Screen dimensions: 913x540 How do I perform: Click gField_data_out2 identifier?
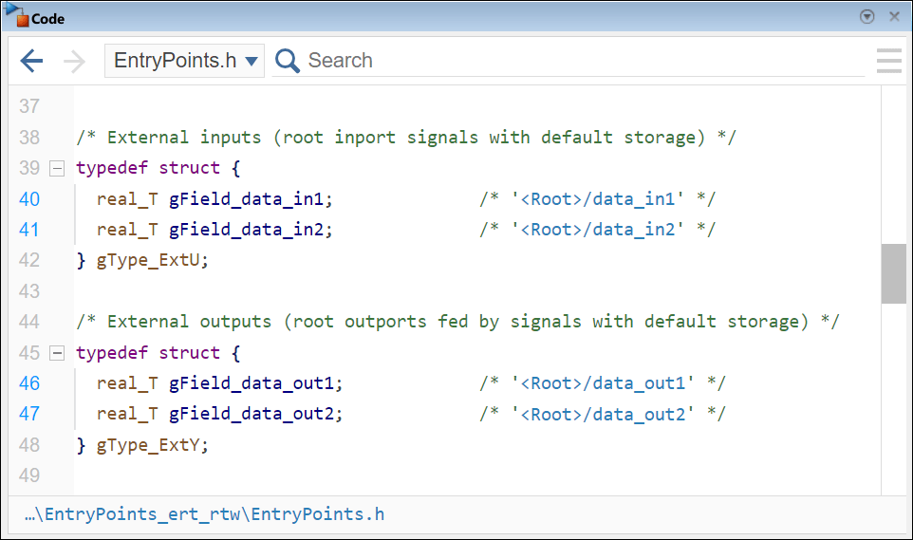click(x=252, y=414)
